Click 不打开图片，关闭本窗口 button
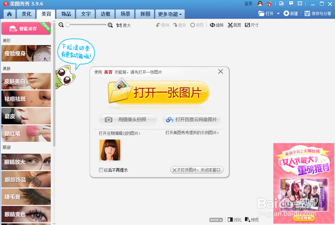 pyautogui.click(x=197, y=170)
